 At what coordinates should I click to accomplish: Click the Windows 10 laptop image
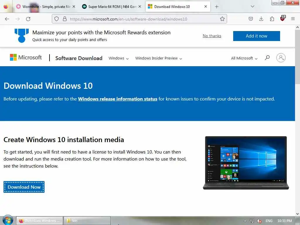246,163
